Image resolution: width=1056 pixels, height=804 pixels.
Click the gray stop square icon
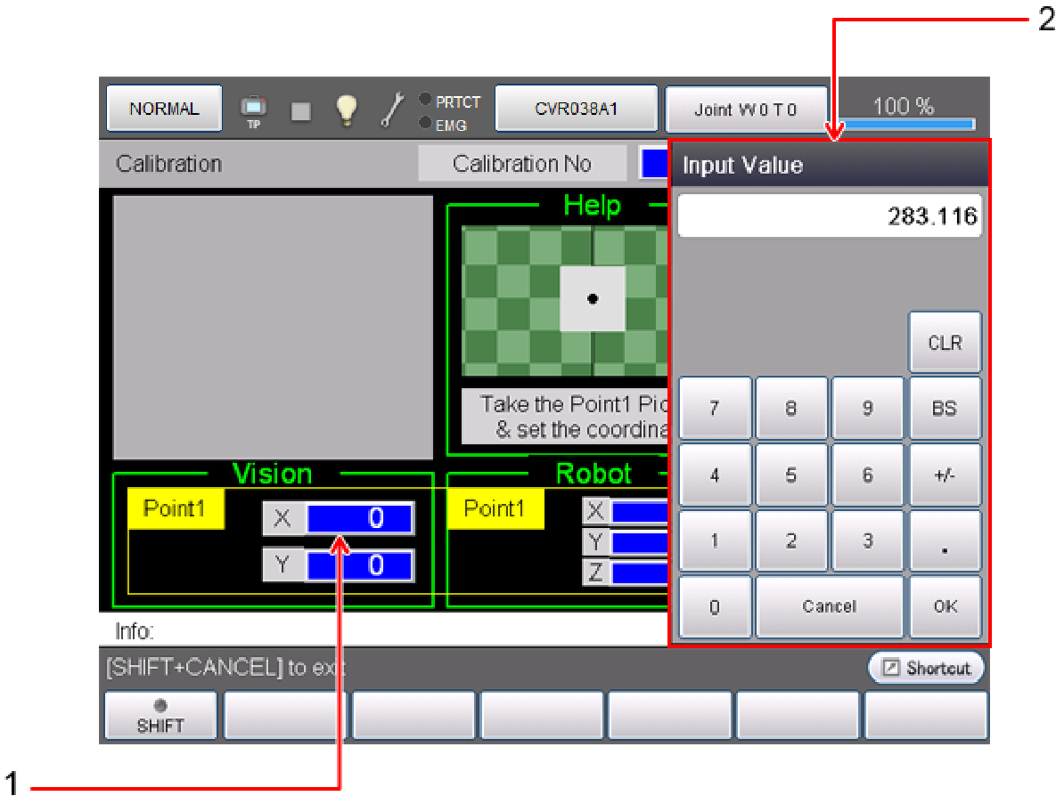pos(301,110)
